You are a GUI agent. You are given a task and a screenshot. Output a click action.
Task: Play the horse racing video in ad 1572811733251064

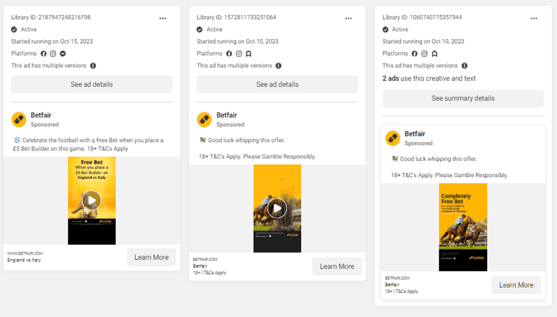click(277, 208)
